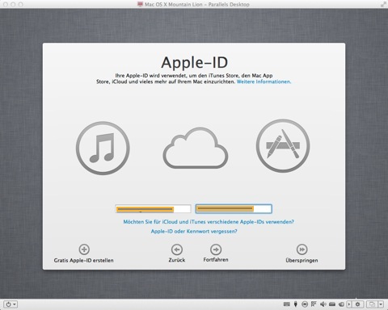Click the fullscreen arrows in title bar
Image resolution: width=388 pixels, height=310 pixels.
pos(383,4)
